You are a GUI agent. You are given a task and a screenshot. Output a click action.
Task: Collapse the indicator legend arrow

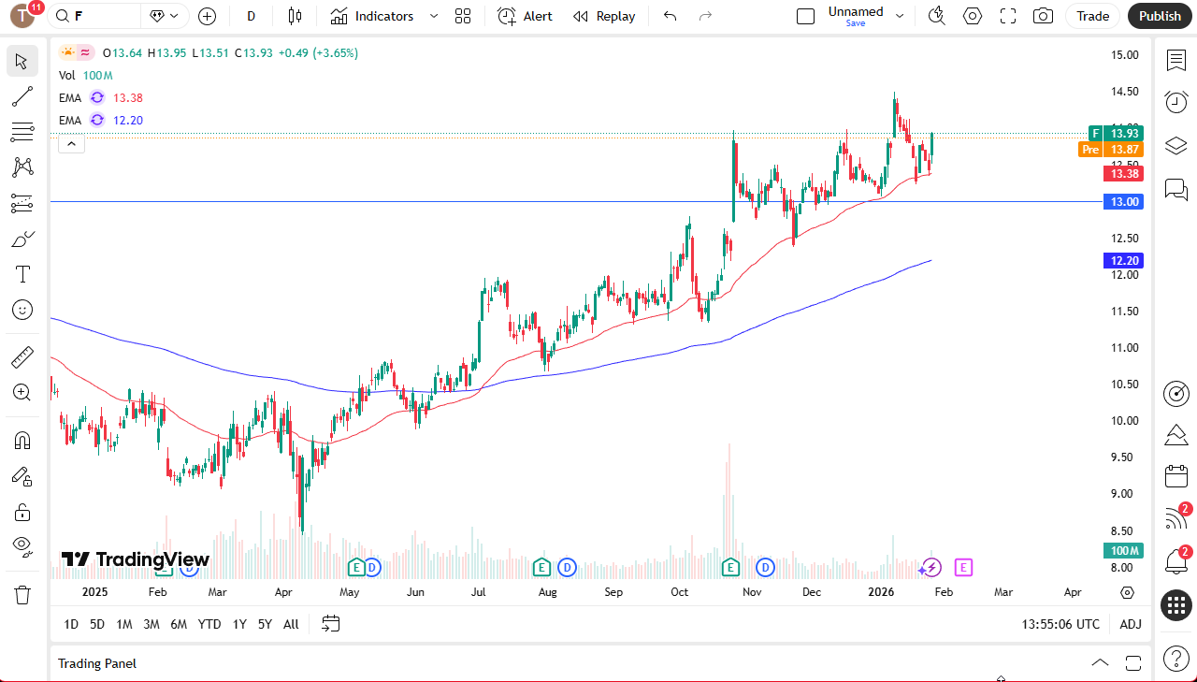point(71,143)
